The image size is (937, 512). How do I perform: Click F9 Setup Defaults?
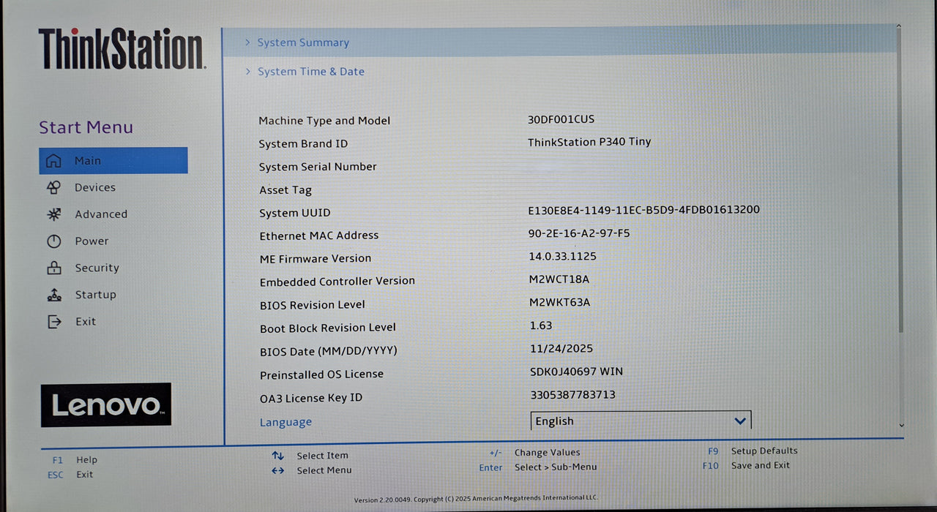click(x=753, y=451)
